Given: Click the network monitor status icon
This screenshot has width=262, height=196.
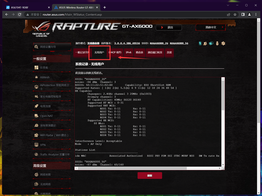Looking at the screenshot, I should (x=211, y=43).
